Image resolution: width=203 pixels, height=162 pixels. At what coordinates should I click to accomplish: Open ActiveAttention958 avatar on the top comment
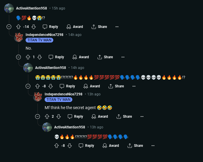[9, 8]
